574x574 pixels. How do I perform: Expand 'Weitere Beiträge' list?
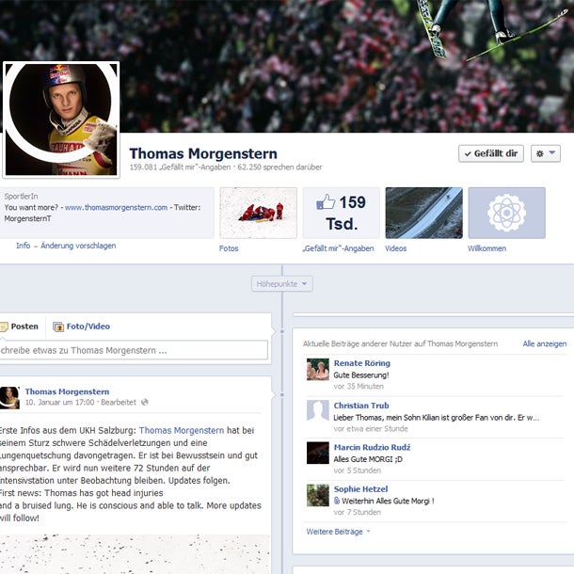click(x=338, y=532)
